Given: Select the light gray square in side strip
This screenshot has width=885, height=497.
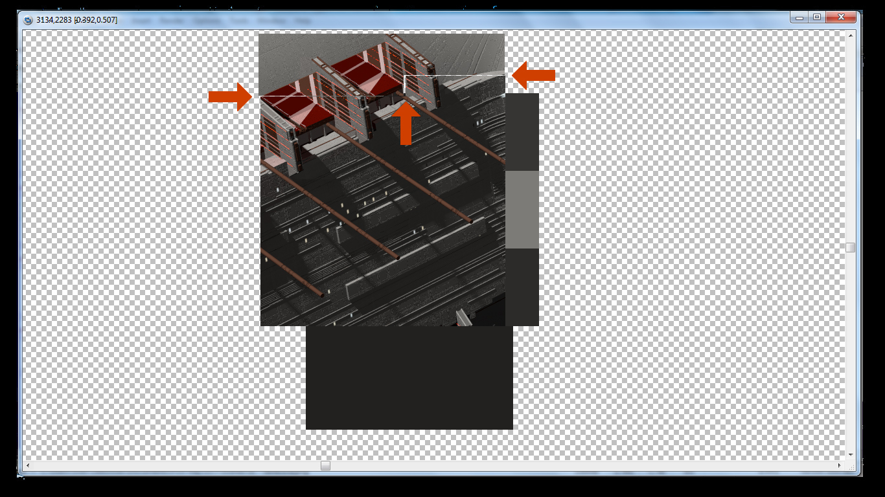Looking at the screenshot, I should pyautogui.click(x=522, y=210).
